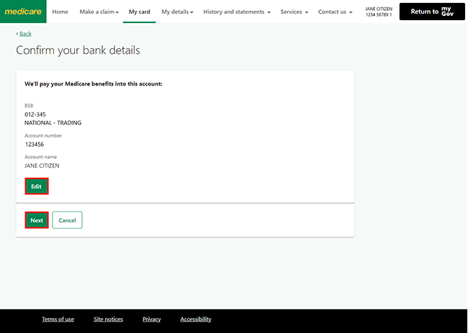Open the Make a claim dropdown
Image resolution: width=468 pixels, height=333 pixels.
(99, 12)
